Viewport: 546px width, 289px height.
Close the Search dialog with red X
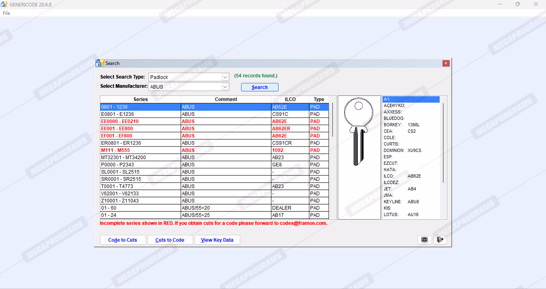tap(446, 63)
